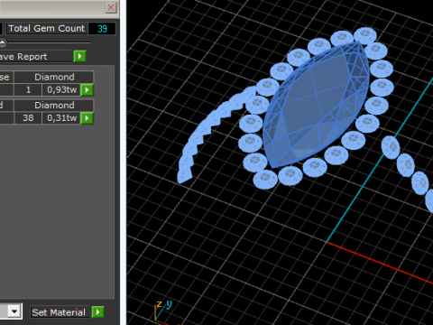Screen dimensions: 433x325
Task: Click the quantity cell showing 38
Action: 28,118
